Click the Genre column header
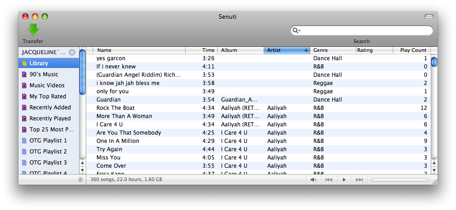The width and height of the screenshot is (456, 210). coord(332,50)
